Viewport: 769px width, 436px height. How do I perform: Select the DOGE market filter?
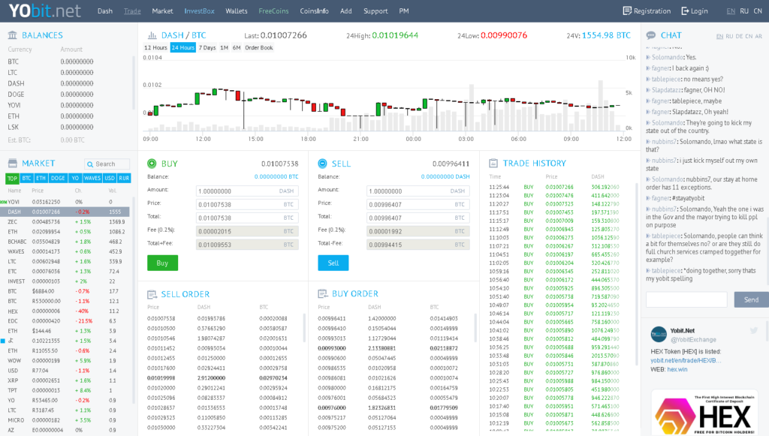pyautogui.click(x=58, y=179)
